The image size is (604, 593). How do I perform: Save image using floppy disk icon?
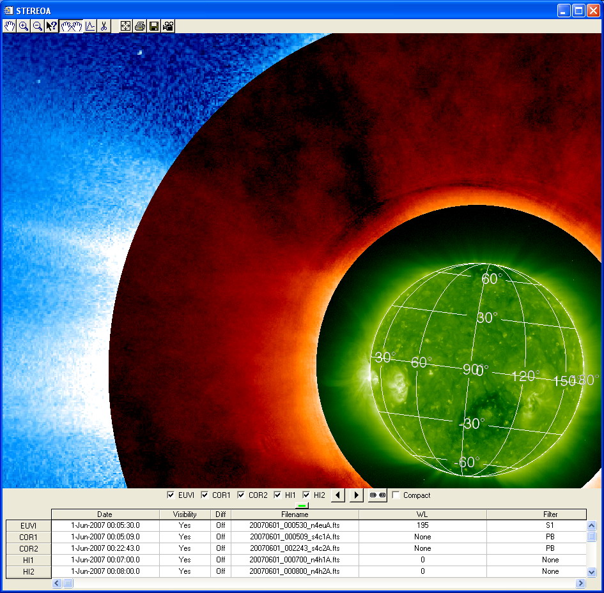pyautogui.click(x=154, y=26)
